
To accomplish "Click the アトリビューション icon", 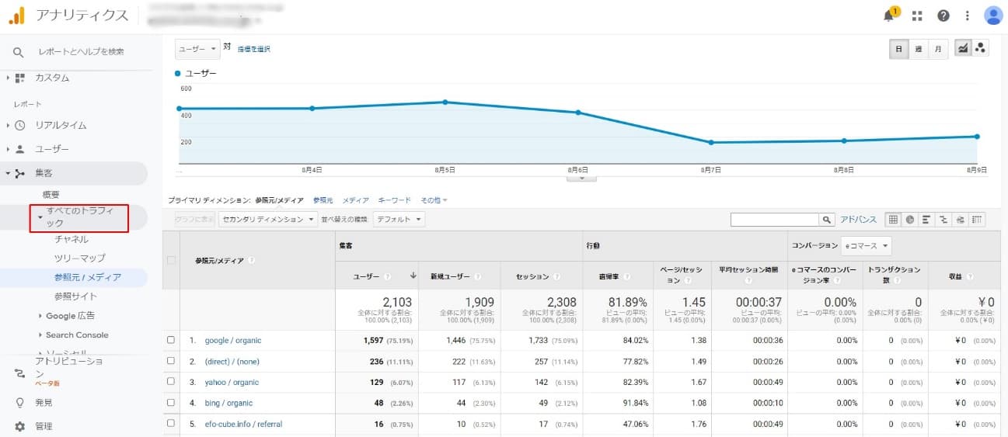I will click(x=20, y=373).
